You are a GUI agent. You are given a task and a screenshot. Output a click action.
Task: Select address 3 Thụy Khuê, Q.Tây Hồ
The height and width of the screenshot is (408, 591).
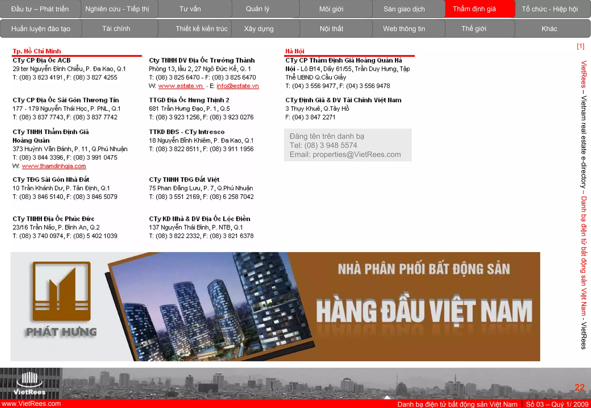[317, 109]
